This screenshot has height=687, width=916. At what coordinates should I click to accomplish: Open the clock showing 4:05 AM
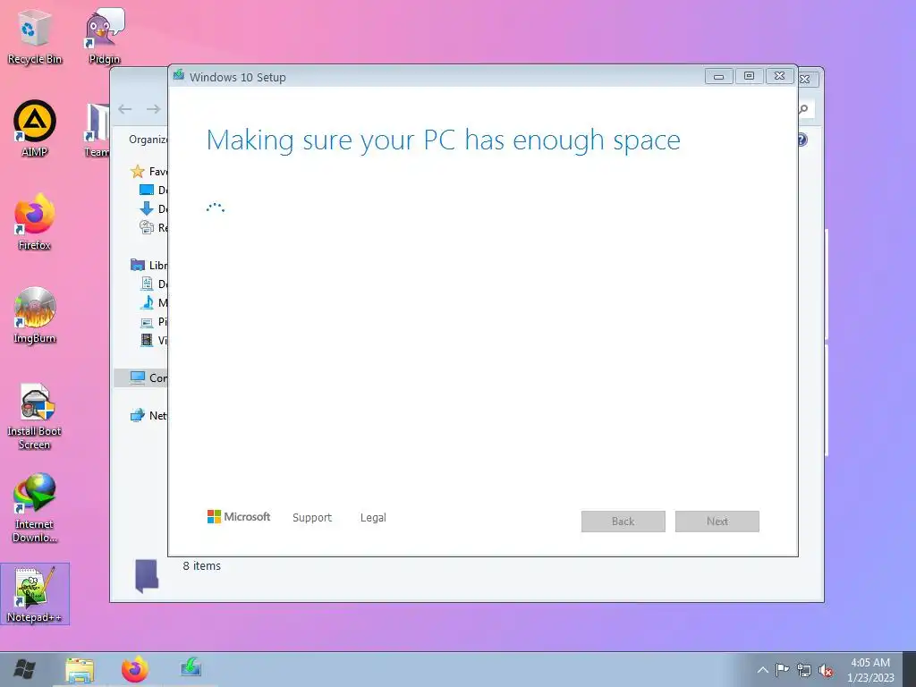tap(870, 670)
